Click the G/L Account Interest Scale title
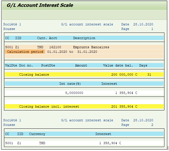Screen dimensions: 169x151 point(40,5)
